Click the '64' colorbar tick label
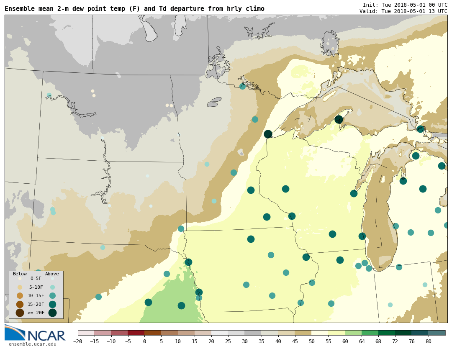The height and width of the screenshot is (349, 452). click(x=362, y=341)
